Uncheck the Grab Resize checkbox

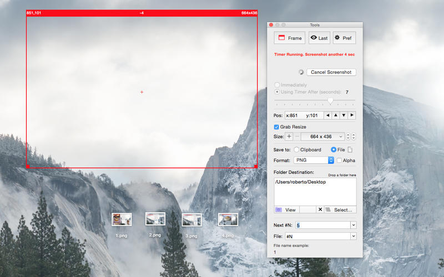(277, 127)
